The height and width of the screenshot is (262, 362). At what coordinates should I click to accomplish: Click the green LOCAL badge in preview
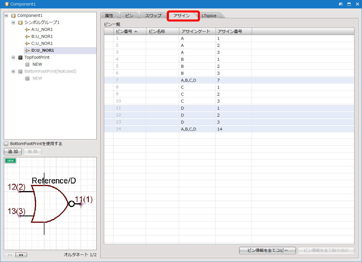coord(10,161)
